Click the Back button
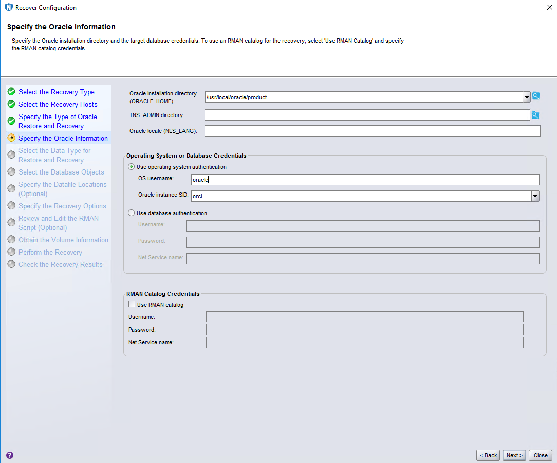 488,455
